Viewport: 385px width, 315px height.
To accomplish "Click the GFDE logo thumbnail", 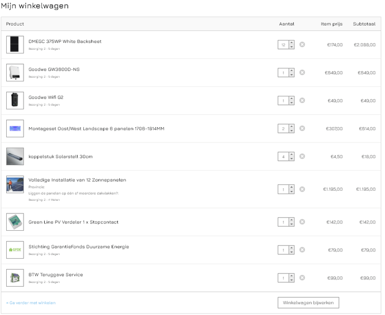I will pos(15,249).
